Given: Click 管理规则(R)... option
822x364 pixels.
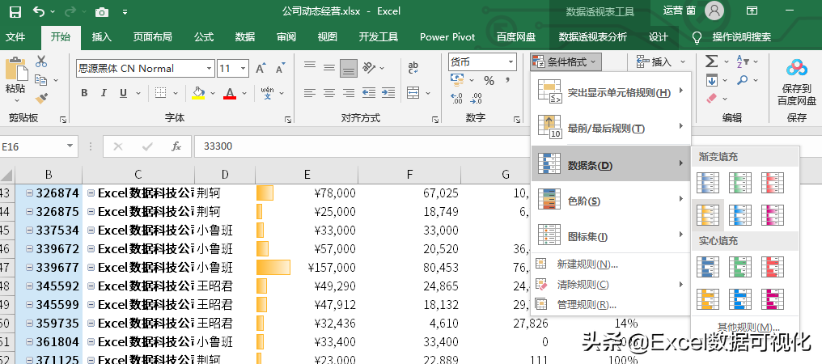Looking at the screenshot, I should 610,305.
